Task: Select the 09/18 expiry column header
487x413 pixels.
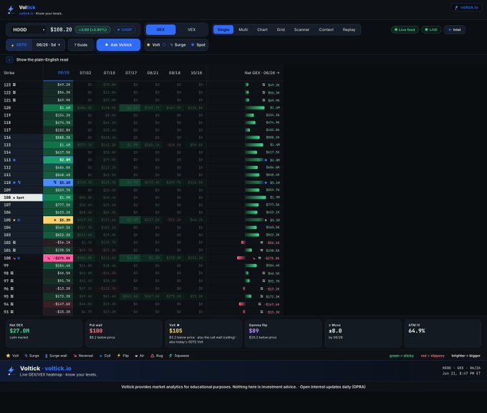Action: click(x=175, y=73)
